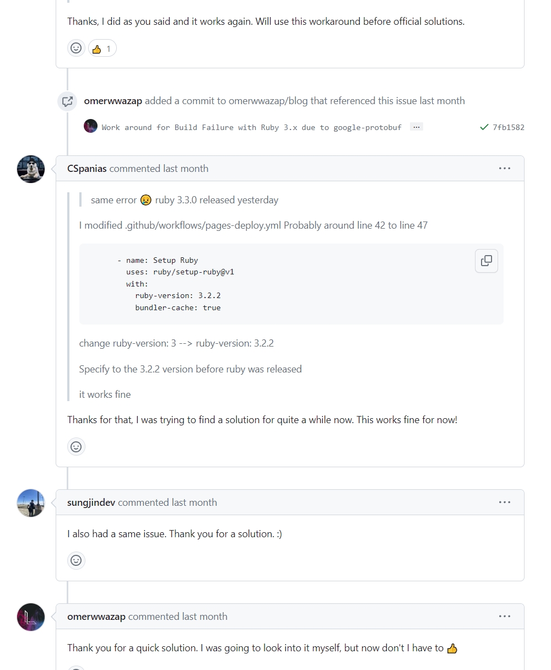
Task: Expand commit message ellipsis button
Action: point(417,127)
